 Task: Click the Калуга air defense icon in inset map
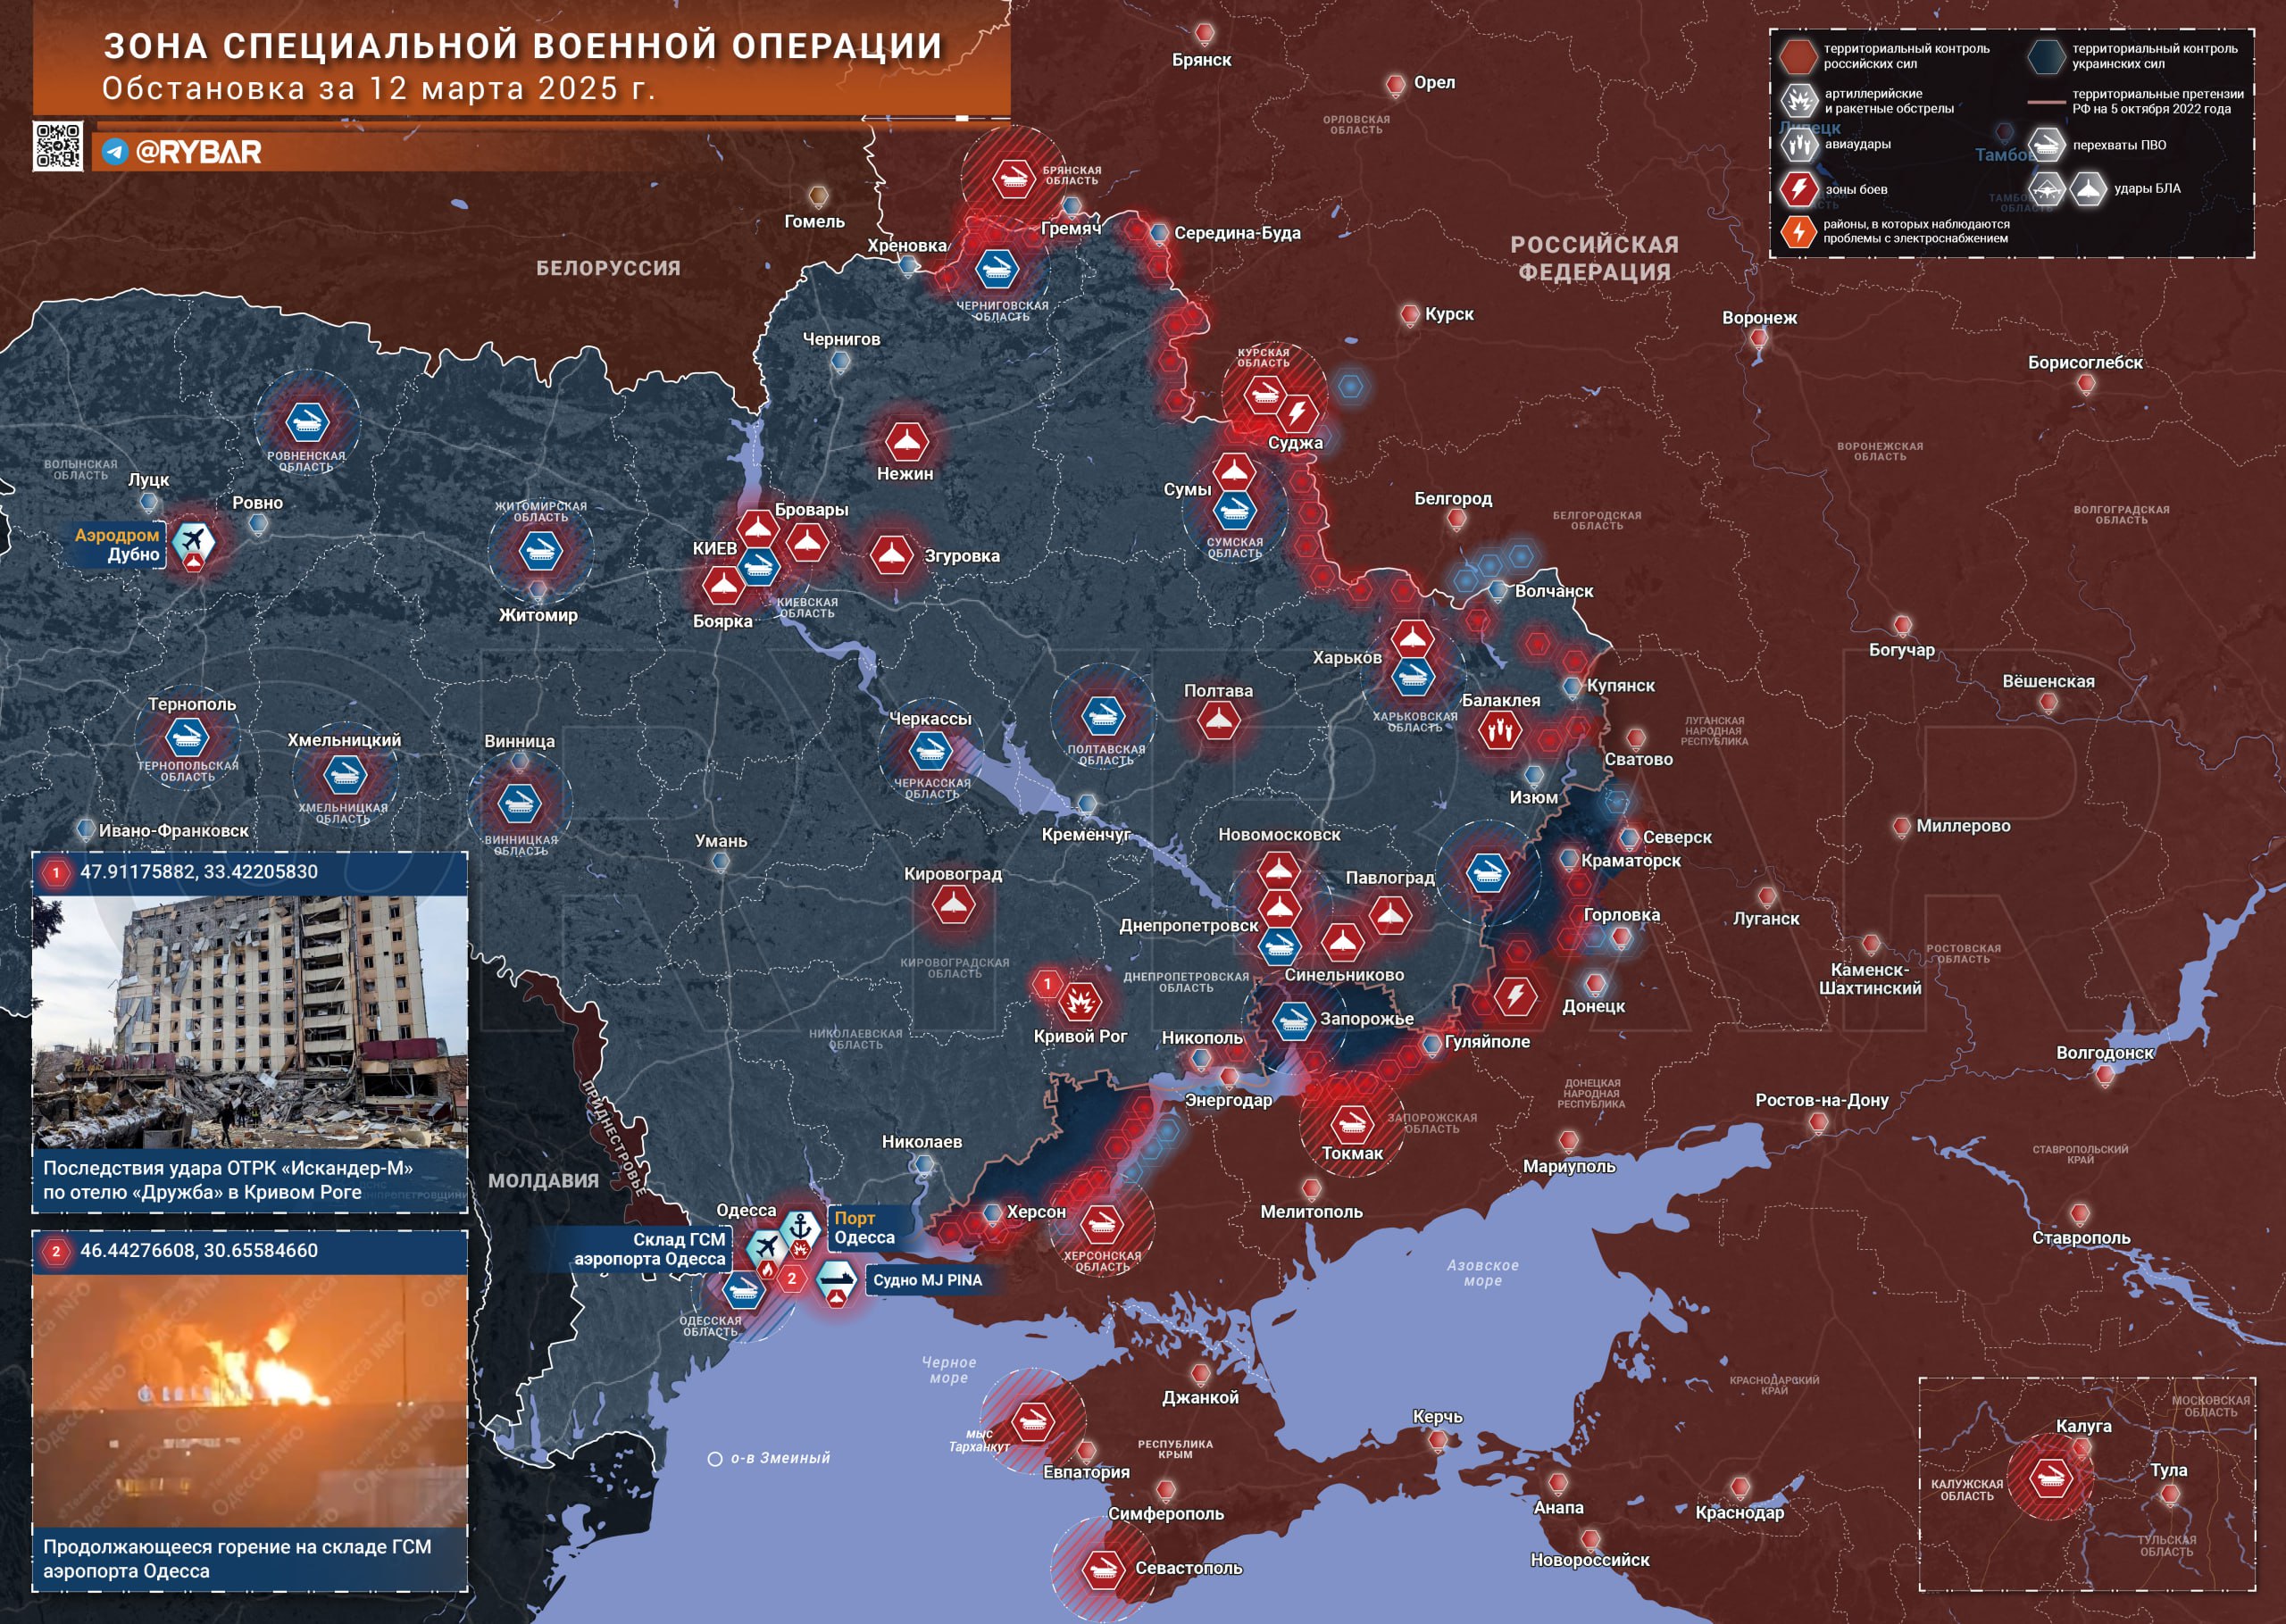[x=2050, y=1476]
